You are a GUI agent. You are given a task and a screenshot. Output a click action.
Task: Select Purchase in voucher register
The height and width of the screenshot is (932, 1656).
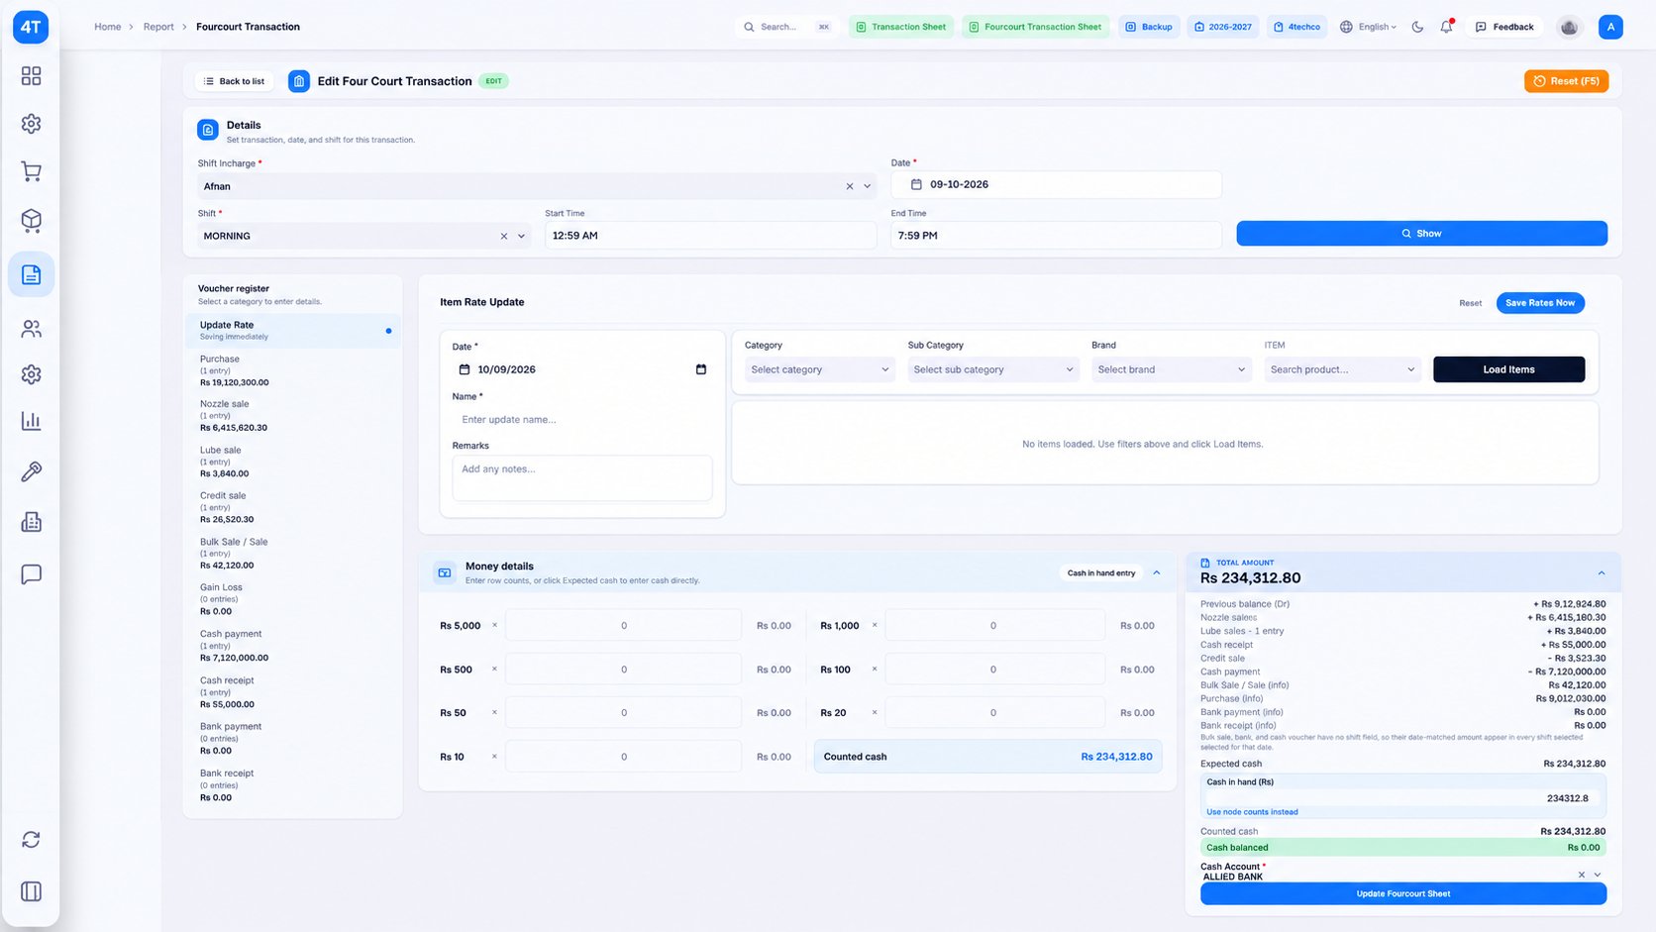tap(293, 370)
